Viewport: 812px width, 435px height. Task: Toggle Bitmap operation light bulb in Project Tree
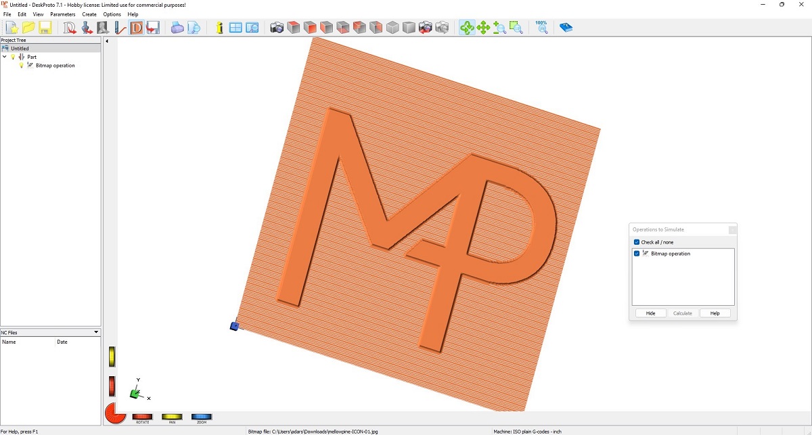coord(21,66)
